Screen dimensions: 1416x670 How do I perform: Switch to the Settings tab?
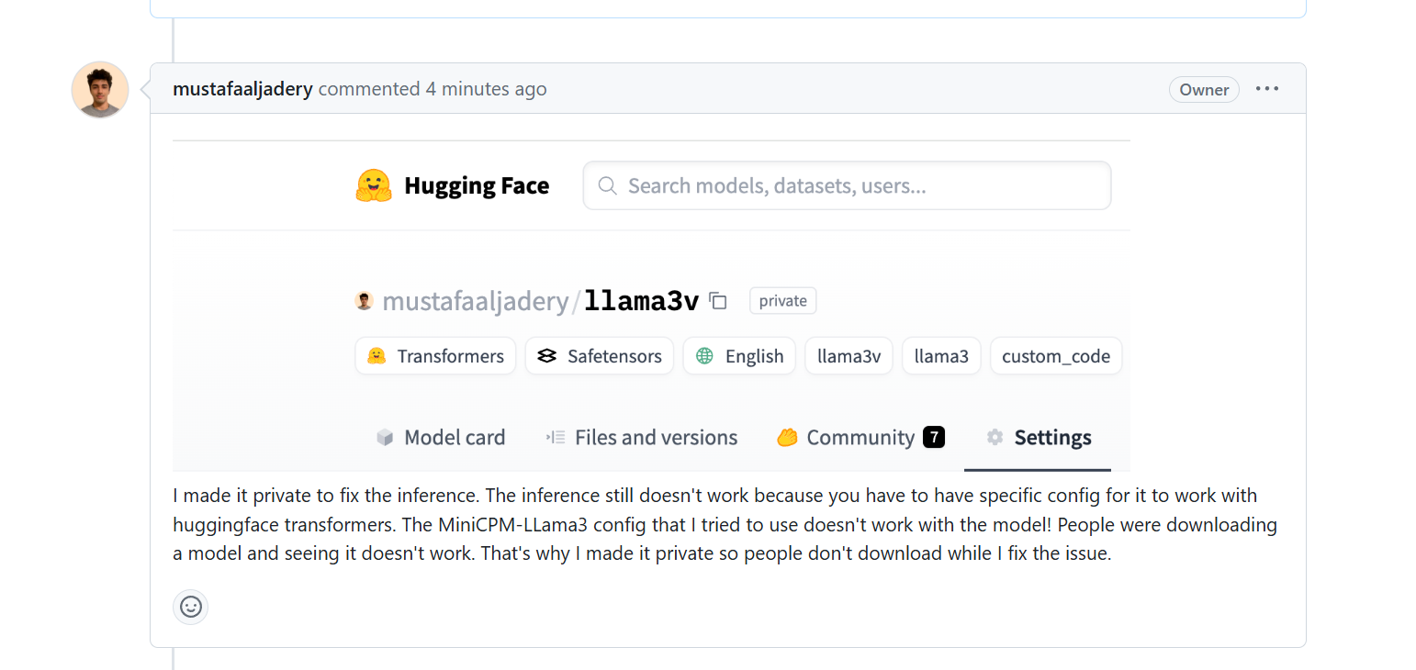coord(1038,437)
